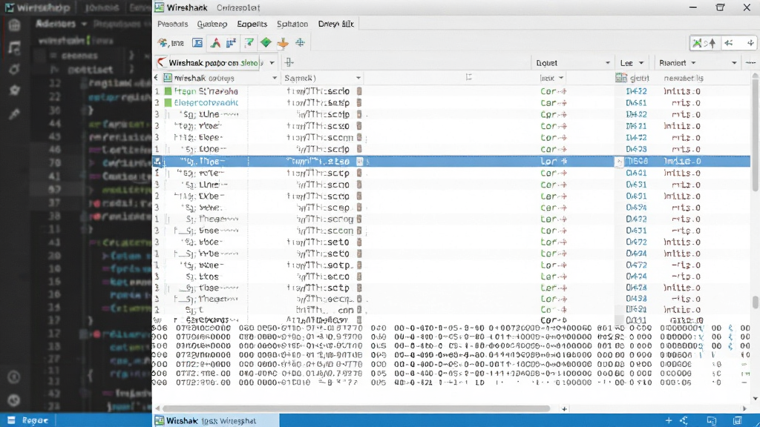Image resolution: width=760 pixels, height=427 pixels.
Task: Click the lowest icon in the dark sidebar
Action: point(14,400)
